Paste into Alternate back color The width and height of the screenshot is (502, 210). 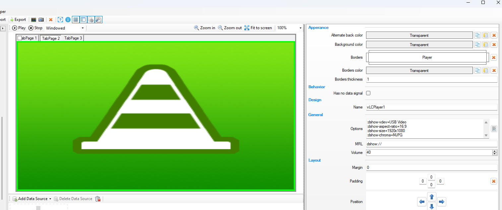[x=485, y=35]
